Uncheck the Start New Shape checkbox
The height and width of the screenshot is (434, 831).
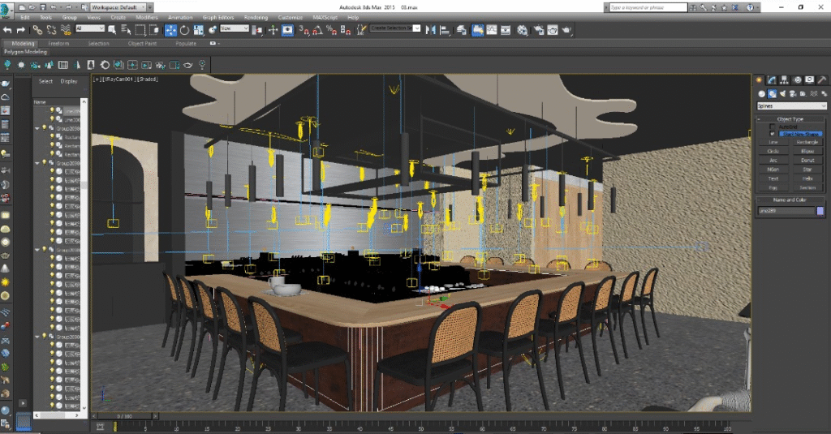pyautogui.click(x=772, y=133)
